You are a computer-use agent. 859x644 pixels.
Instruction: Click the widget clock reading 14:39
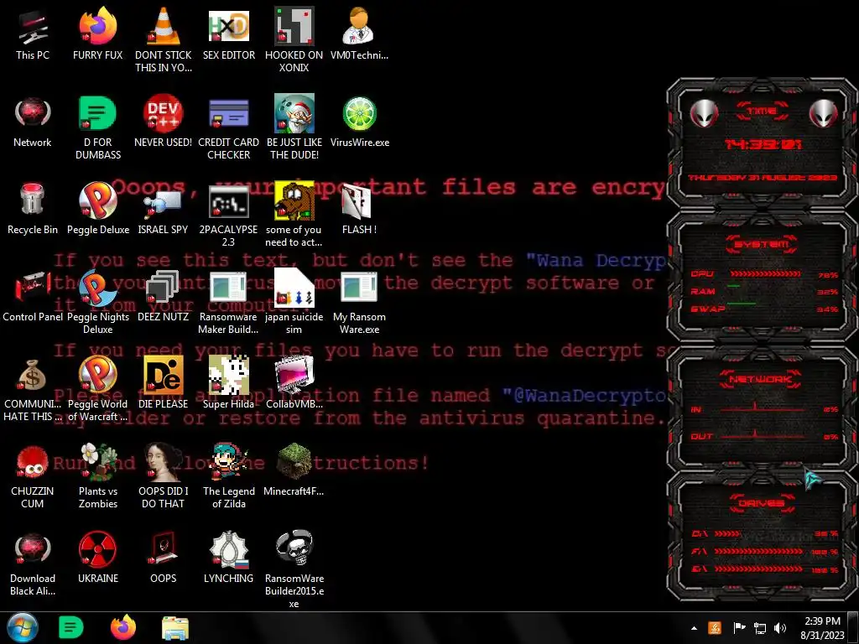tap(763, 144)
